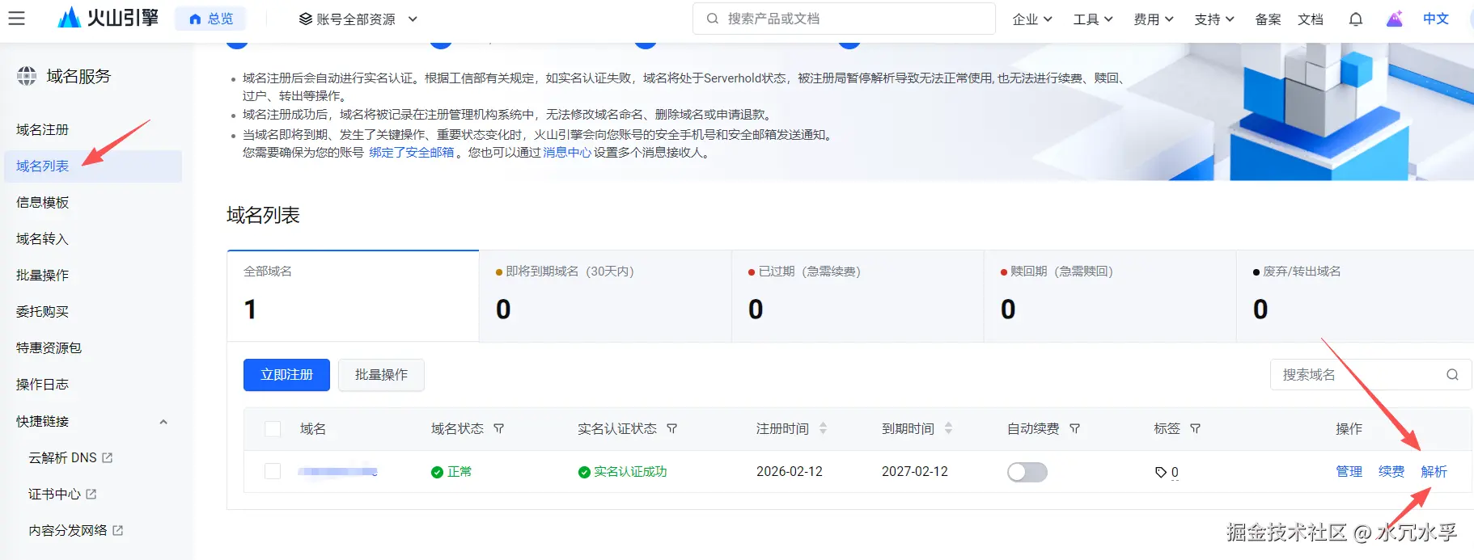Screen dimensions: 1474x560
Task: Click the 内容分发网络 external link icon
Action: click(x=118, y=530)
